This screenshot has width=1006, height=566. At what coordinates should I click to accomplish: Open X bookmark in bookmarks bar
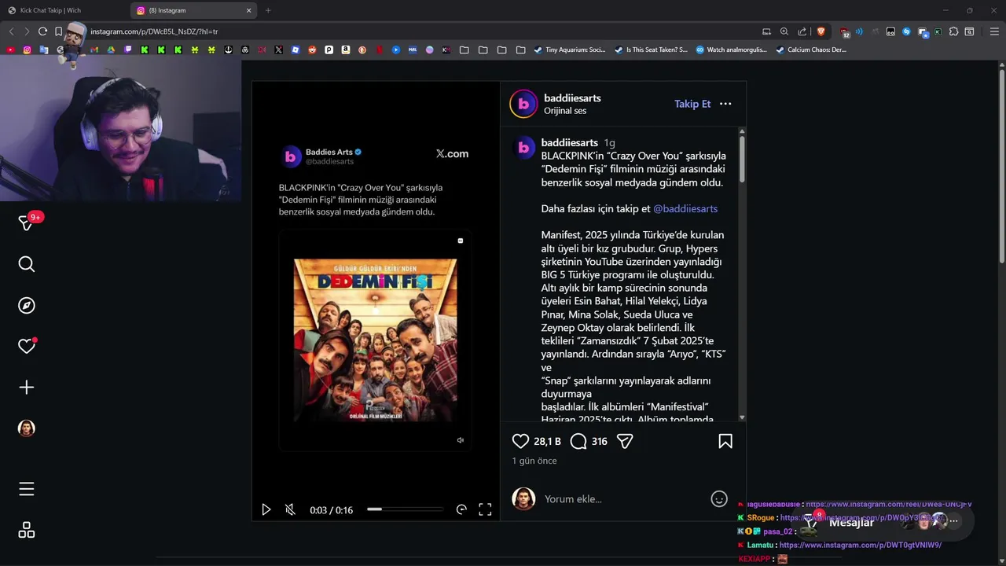[278, 50]
